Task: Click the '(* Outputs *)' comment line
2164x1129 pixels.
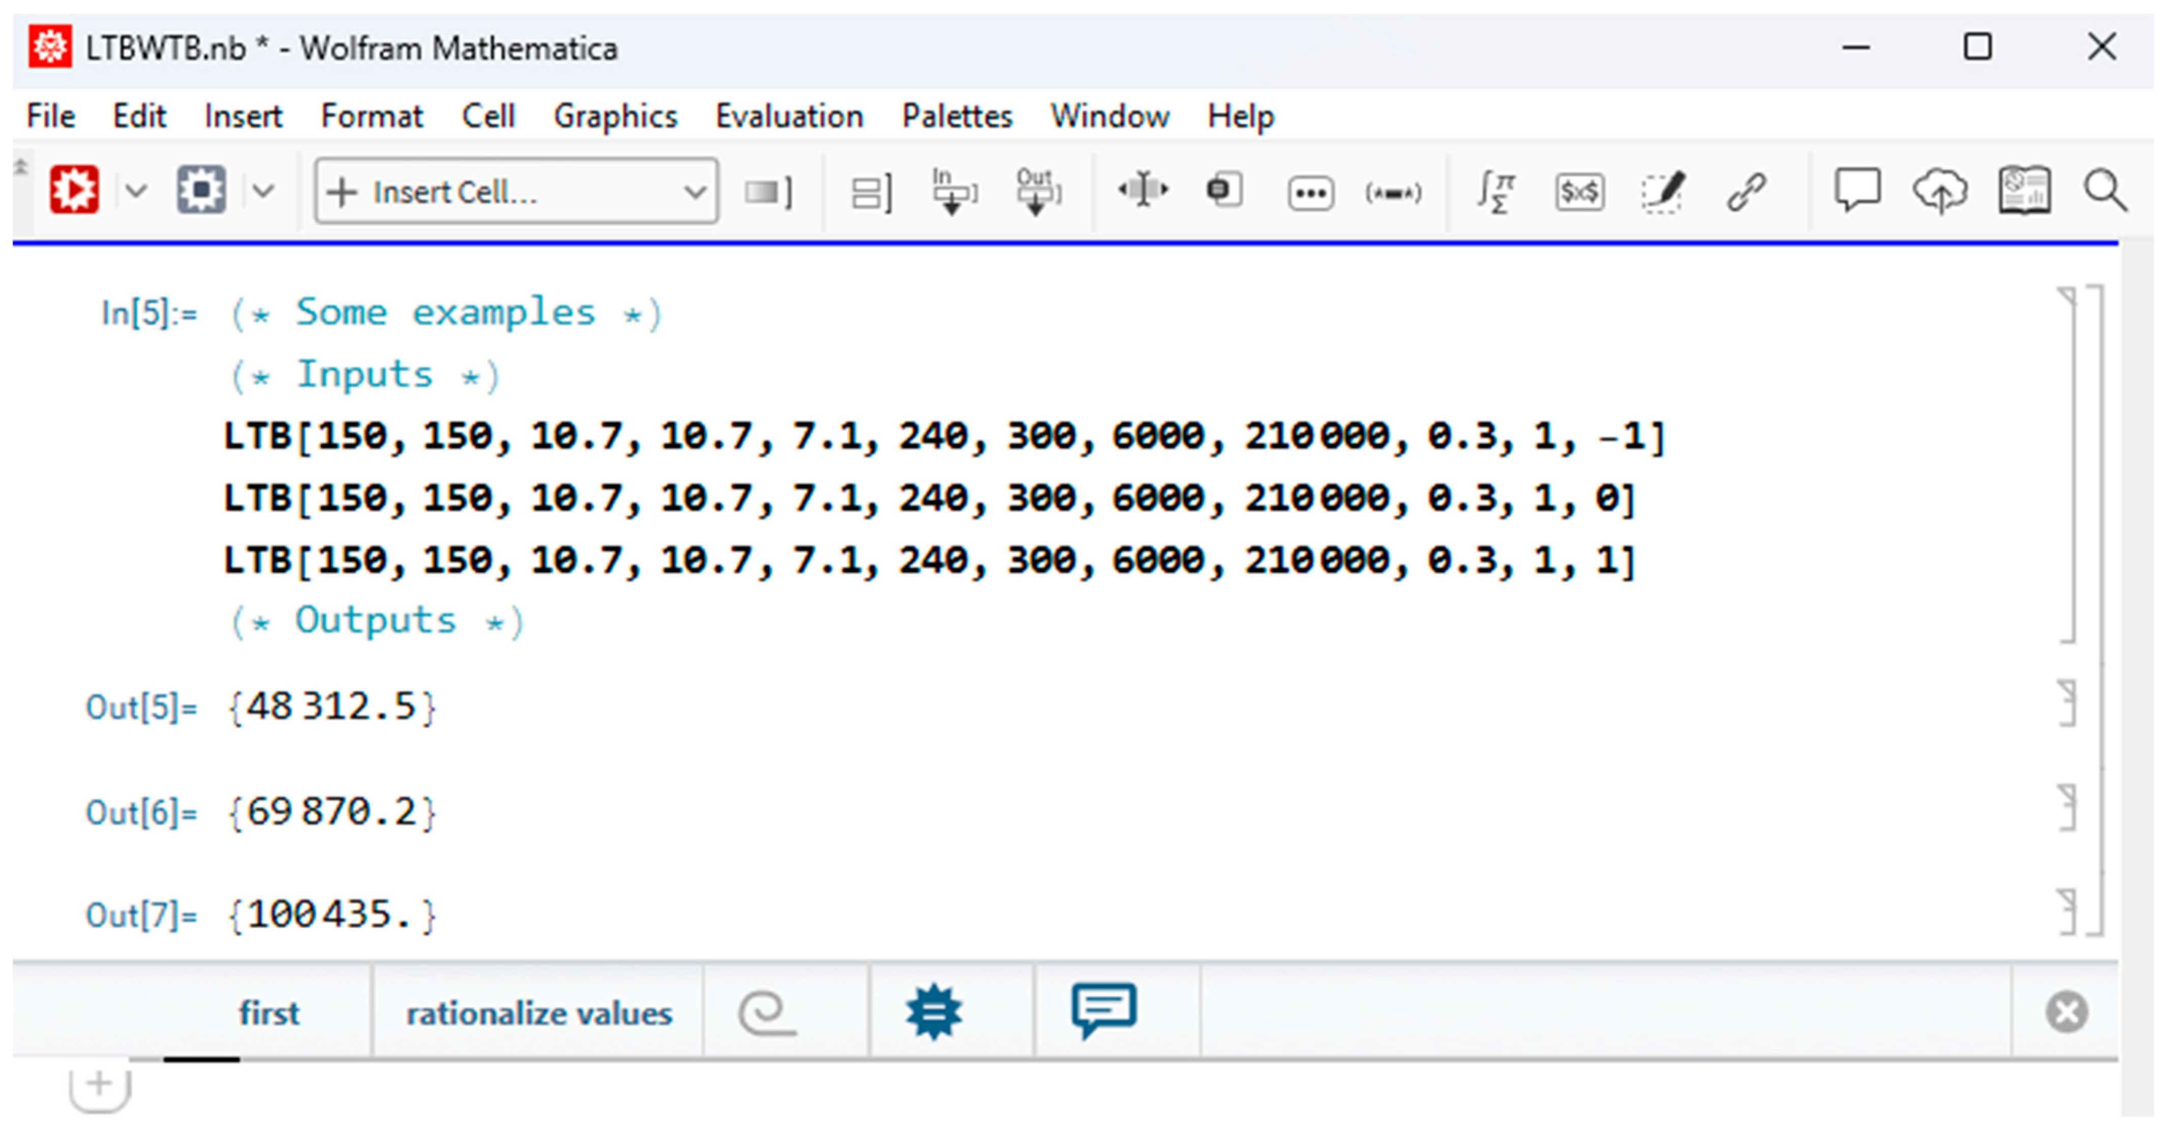Action: 377,621
